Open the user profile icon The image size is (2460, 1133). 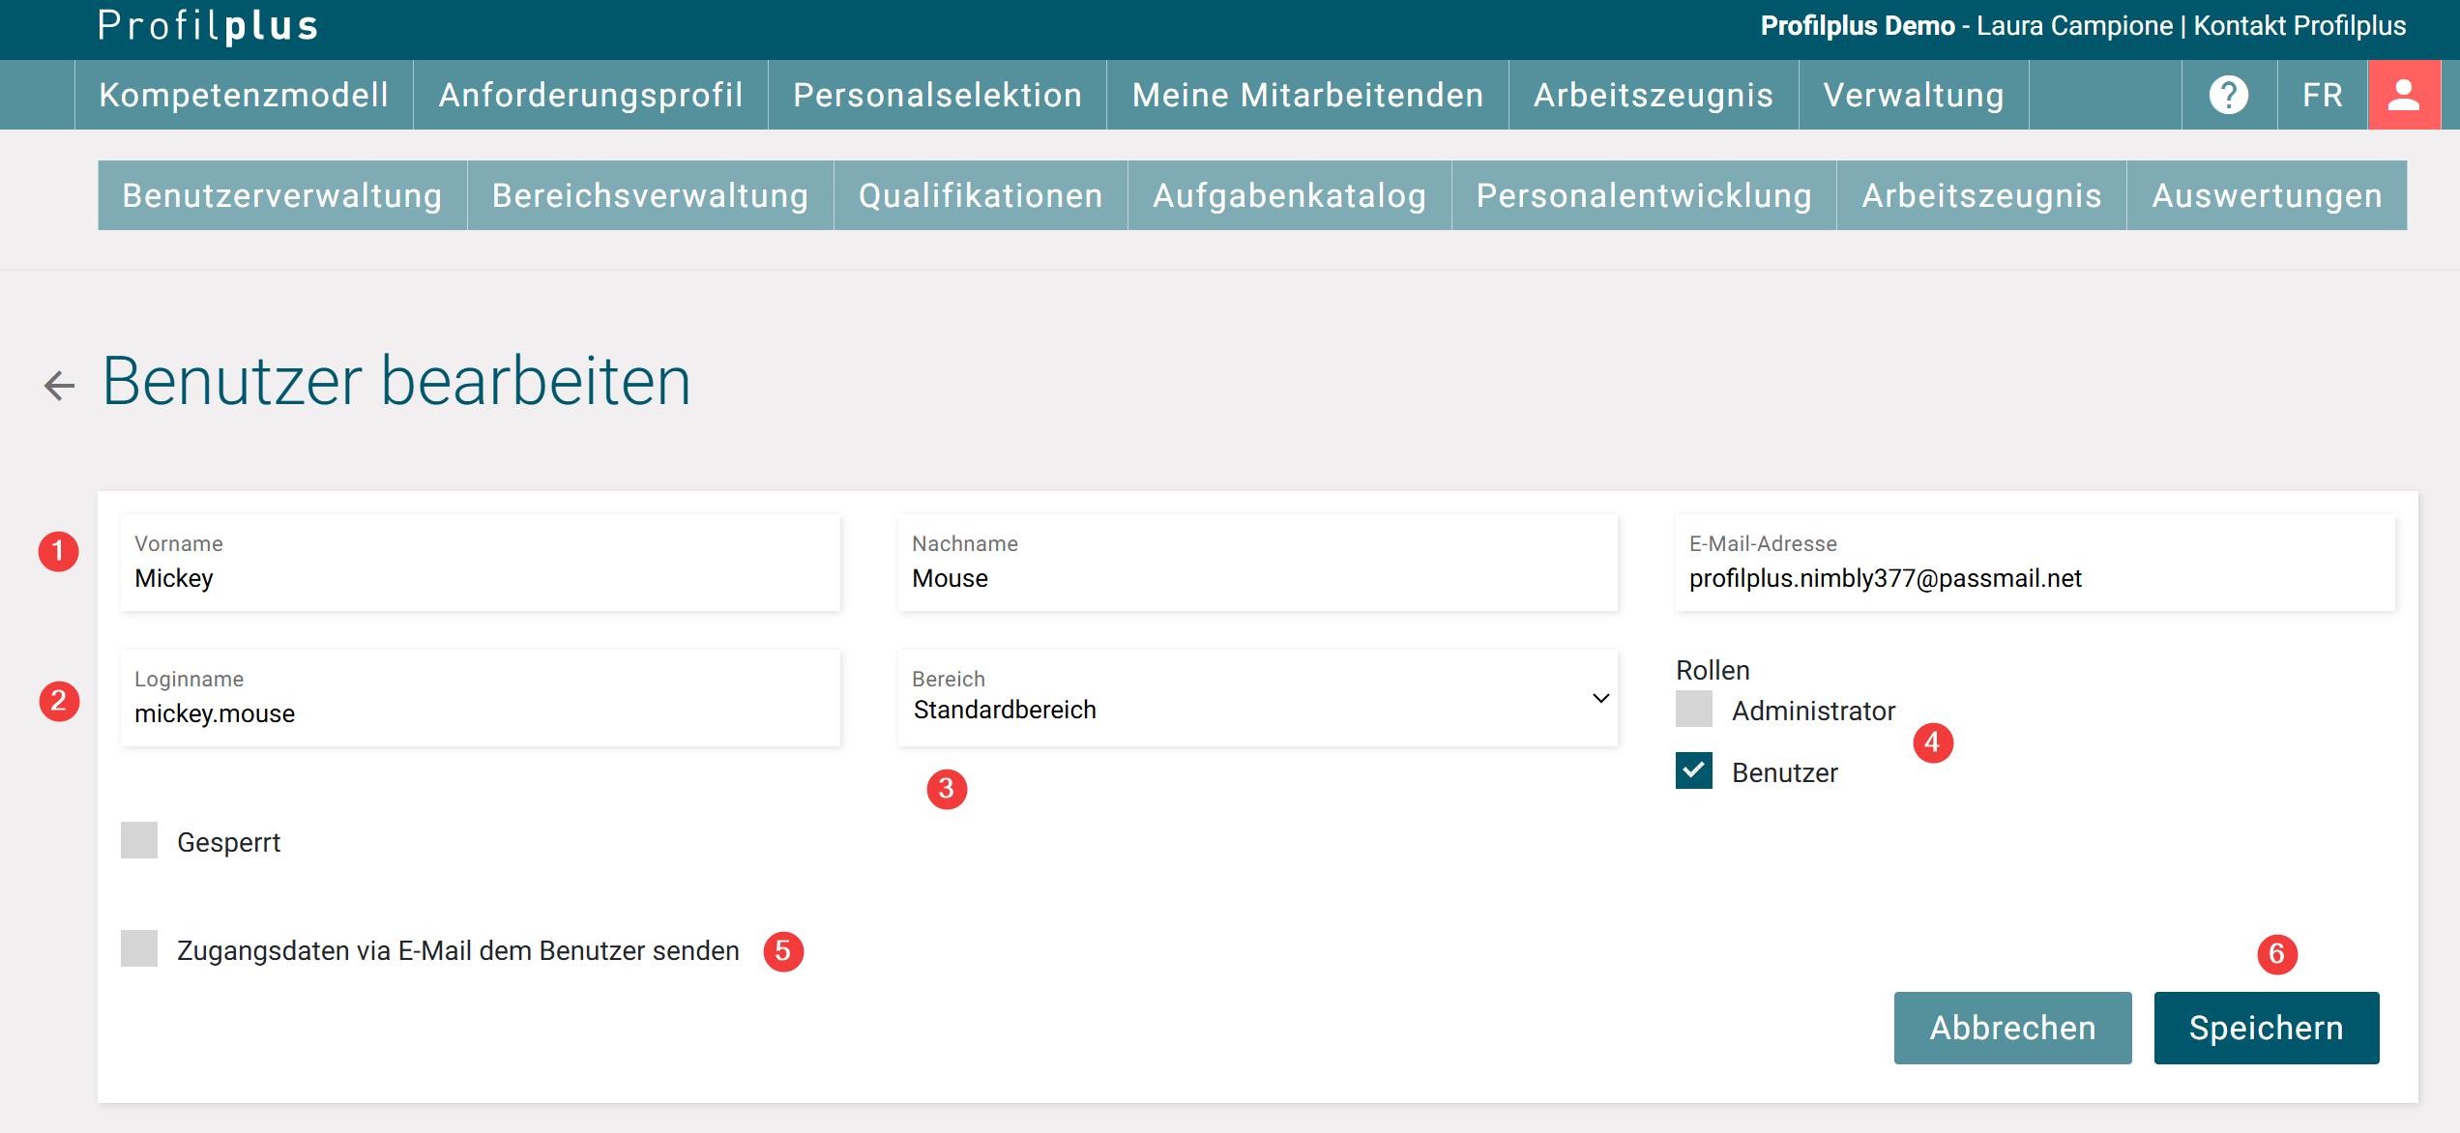point(2403,95)
